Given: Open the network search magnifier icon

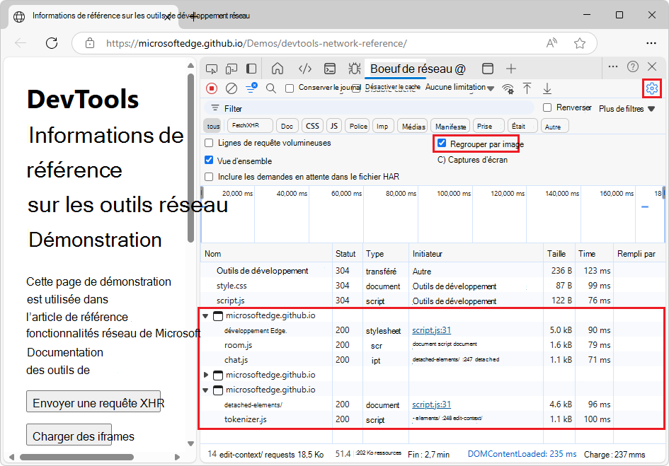Looking at the screenshot, I should (270, 88).
